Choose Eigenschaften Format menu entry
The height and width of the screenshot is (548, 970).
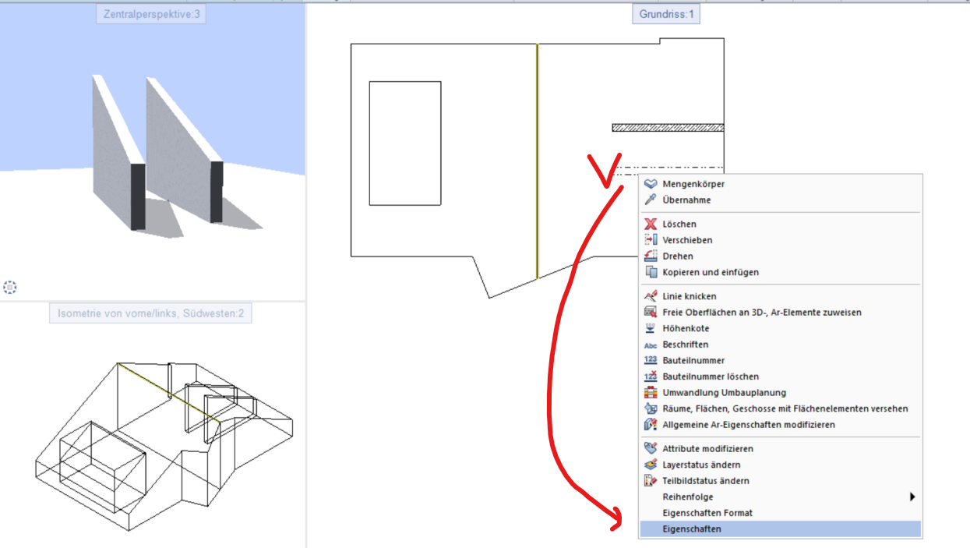click(x=707, y=513)
